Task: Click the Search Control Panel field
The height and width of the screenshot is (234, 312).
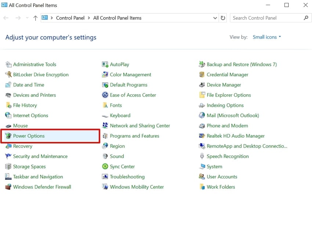Action: (x=270, y=18)
